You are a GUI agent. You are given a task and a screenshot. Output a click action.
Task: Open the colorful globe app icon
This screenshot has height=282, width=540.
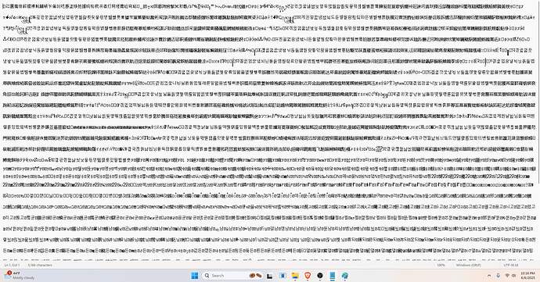(x=344, y=276)
